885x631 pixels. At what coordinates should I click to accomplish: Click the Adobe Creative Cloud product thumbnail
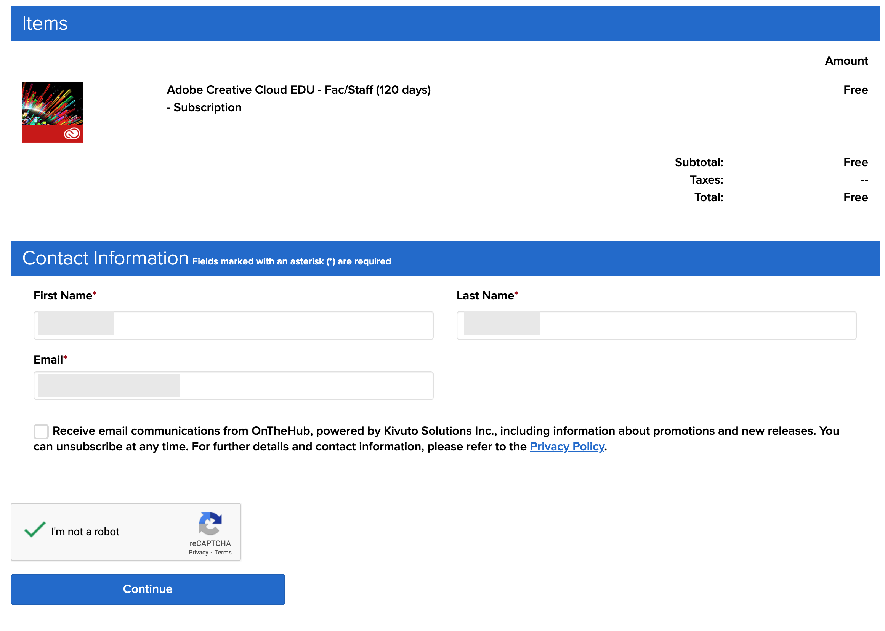(53, 112)
